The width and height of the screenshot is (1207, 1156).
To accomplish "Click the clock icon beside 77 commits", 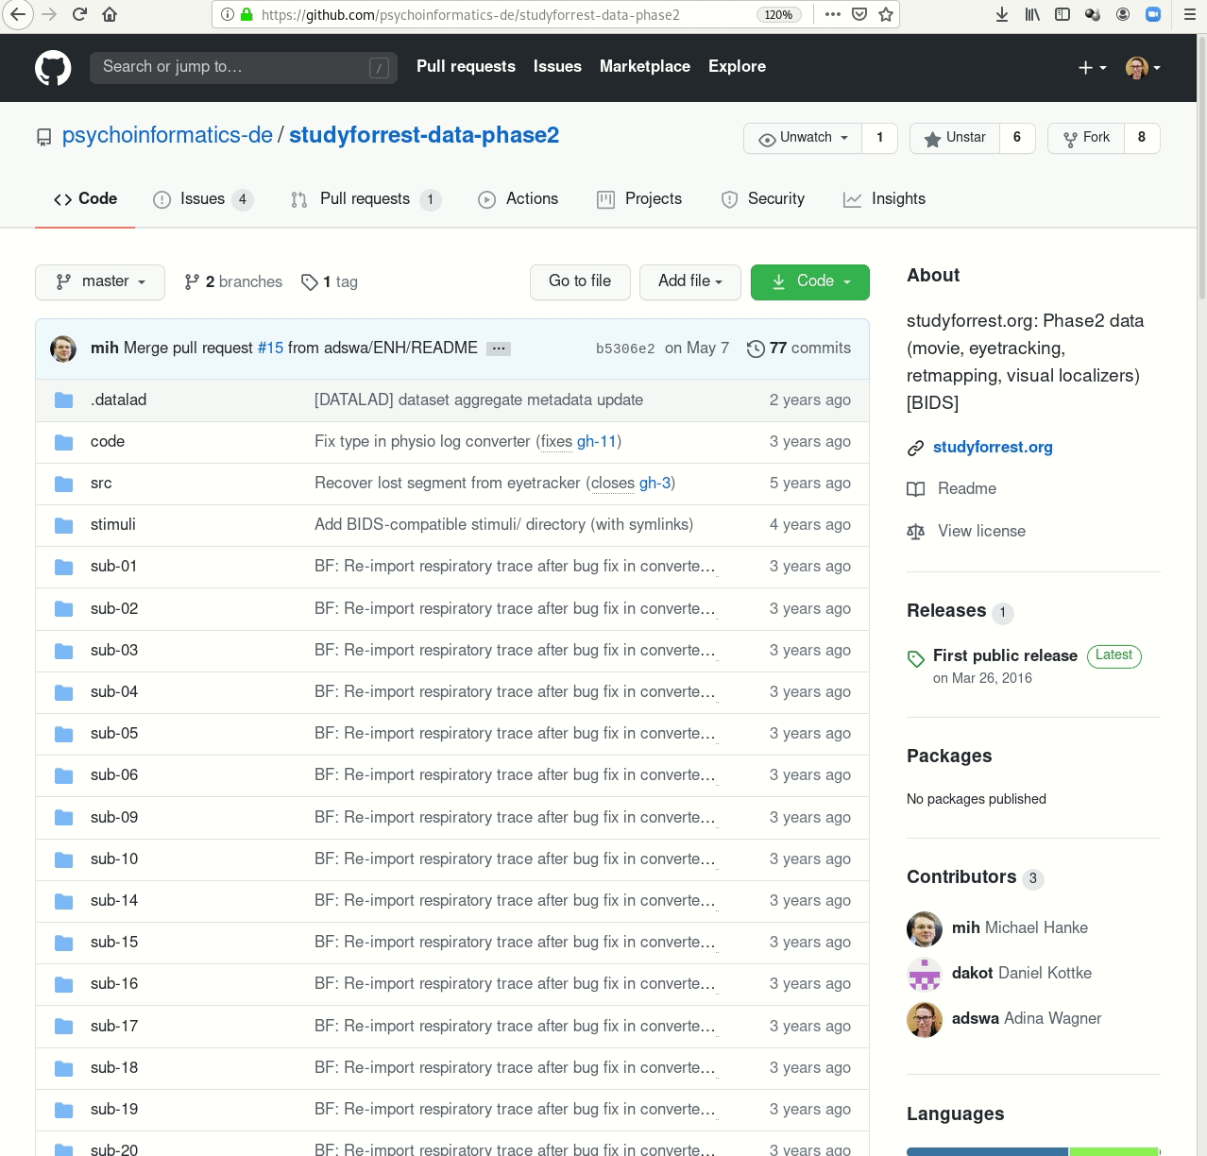I will click(x=756, y=348).
